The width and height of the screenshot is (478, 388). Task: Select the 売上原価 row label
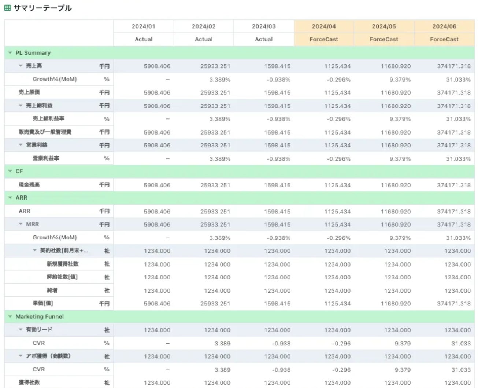coord(29,92)
